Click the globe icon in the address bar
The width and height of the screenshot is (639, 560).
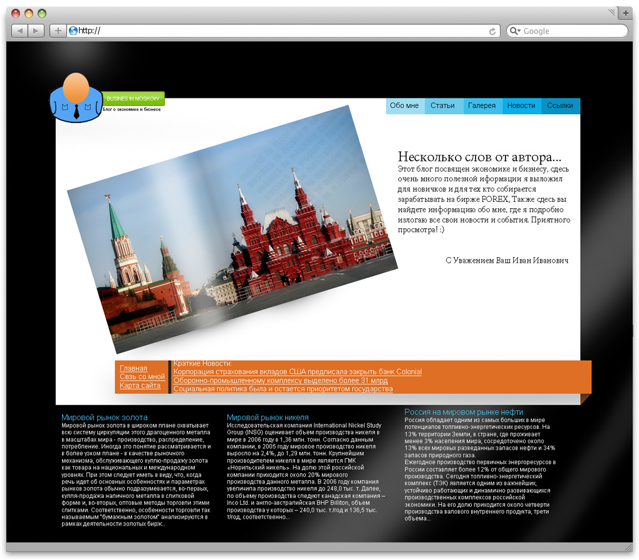click(73, 31)
